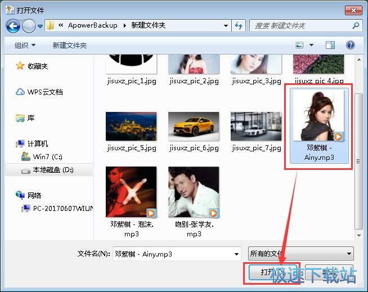Viewport: 368px width, 292px height.
Task: Click the 吻别-张学友.mp3 file name label
Action: tap(194, 229)
